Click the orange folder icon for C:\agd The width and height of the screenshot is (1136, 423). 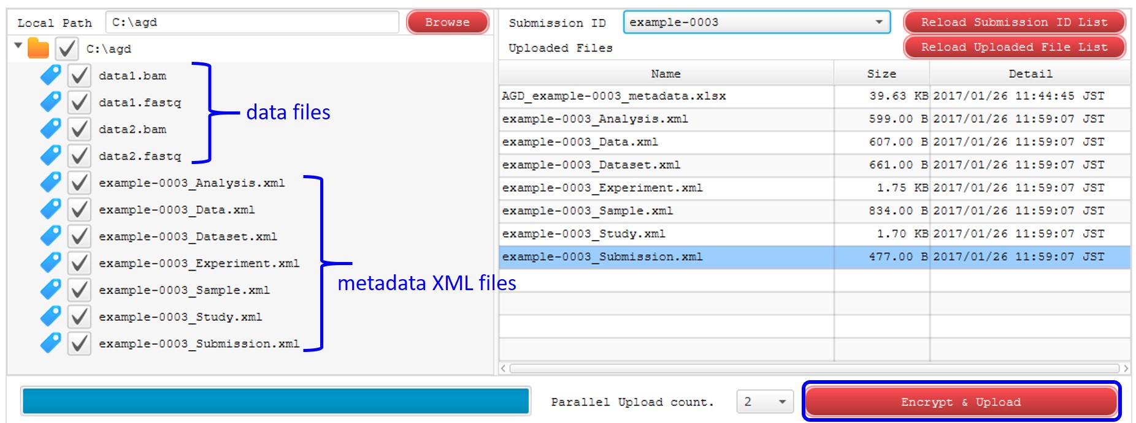pyautogui.click(x=38, y=48)
